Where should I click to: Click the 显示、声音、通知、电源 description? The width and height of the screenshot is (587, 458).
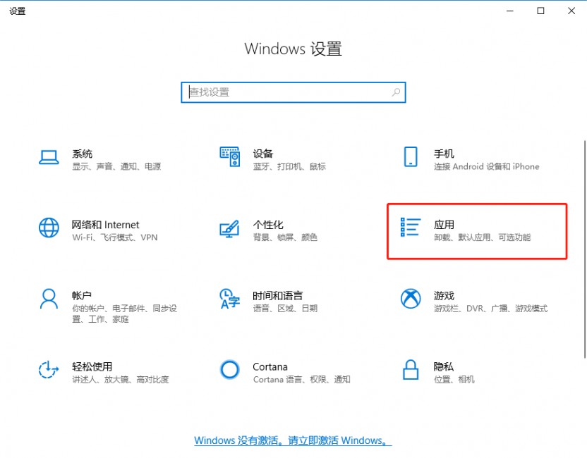pyautogui.click(x=116, y=166)
